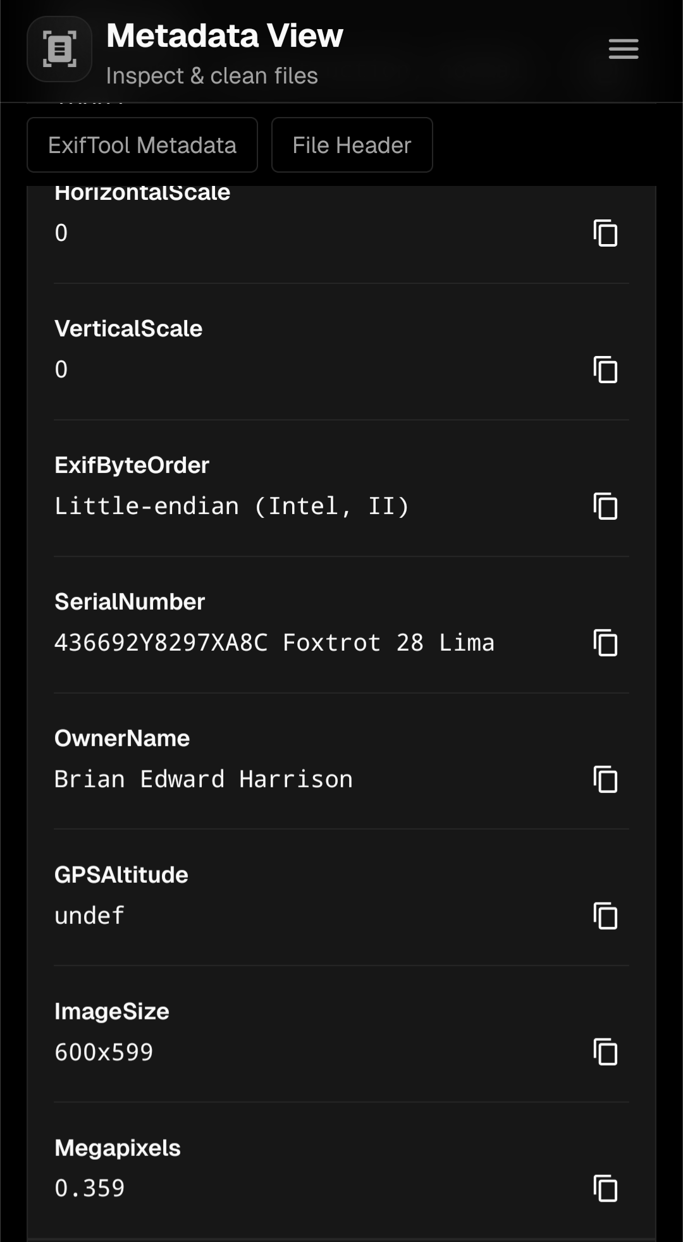Screen dimensions: 683x1242
Task: Click the GPSAltitude undef value
Action: click(x=89, y=916)
